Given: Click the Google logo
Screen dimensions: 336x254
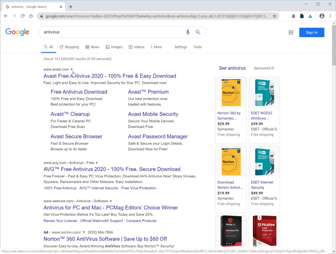Looking at the screenshot, I should tap(17, 32).
